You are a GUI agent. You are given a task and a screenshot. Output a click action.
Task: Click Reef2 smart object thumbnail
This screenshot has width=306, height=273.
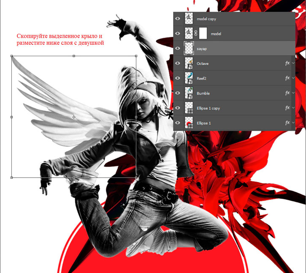[189, 78]
